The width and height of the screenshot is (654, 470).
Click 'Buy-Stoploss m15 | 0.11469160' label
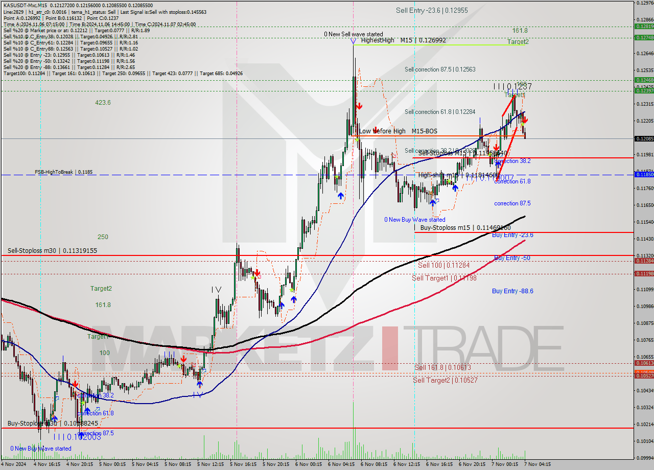(465, 228)
